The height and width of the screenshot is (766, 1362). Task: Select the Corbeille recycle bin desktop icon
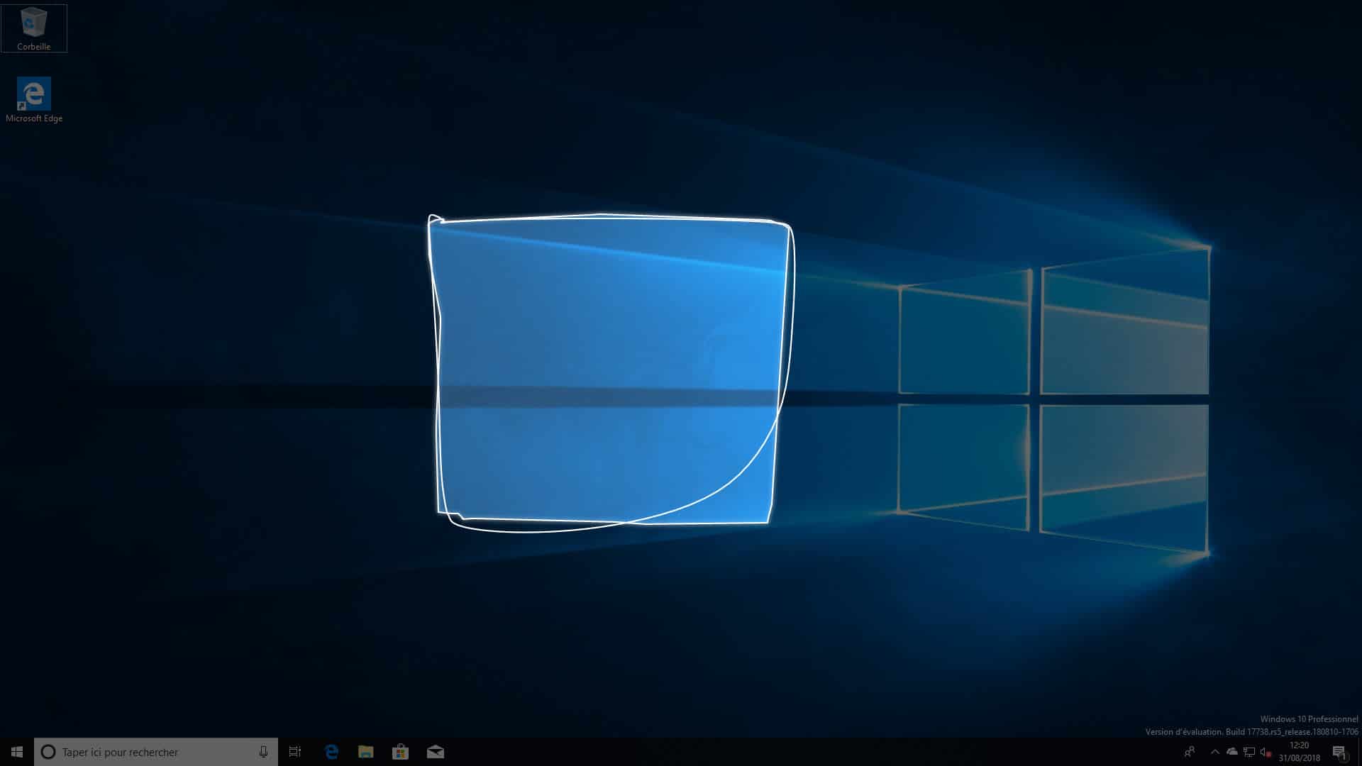33,28
